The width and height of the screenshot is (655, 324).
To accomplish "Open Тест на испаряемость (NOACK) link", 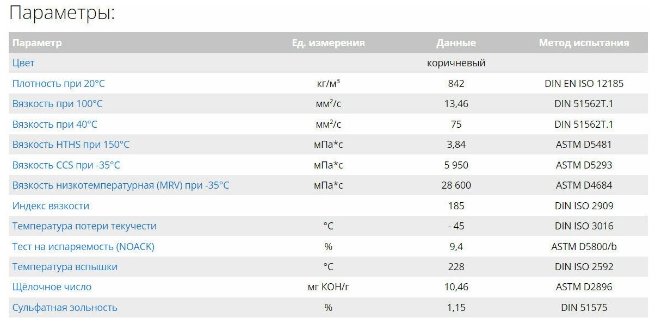I will 83,247.
